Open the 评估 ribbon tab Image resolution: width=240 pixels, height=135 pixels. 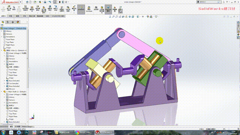[24, 16]
